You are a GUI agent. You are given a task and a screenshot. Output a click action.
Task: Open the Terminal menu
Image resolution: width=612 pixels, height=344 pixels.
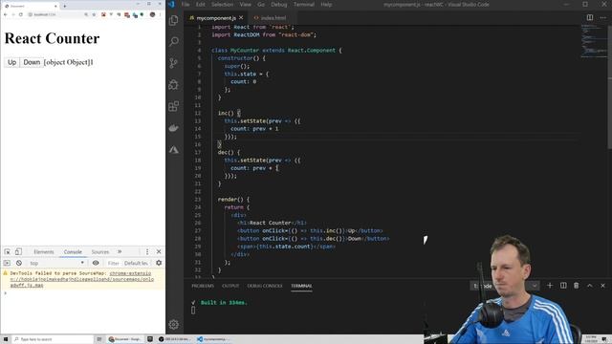[x=304, y=4]
